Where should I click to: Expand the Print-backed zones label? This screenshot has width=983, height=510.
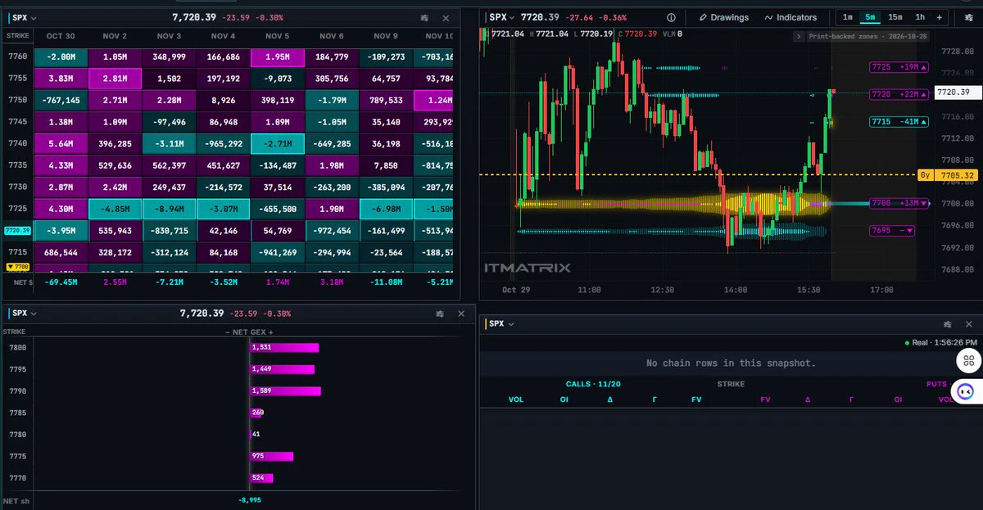pos(860,36)
